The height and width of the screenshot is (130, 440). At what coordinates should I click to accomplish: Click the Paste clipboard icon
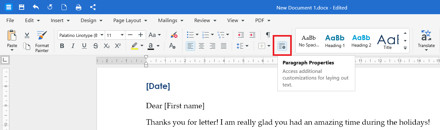12,35
